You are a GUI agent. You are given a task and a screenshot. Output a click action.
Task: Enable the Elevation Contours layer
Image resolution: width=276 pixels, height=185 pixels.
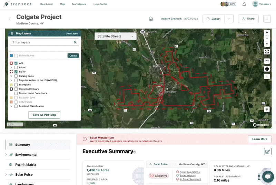click(x=16, y=89)
